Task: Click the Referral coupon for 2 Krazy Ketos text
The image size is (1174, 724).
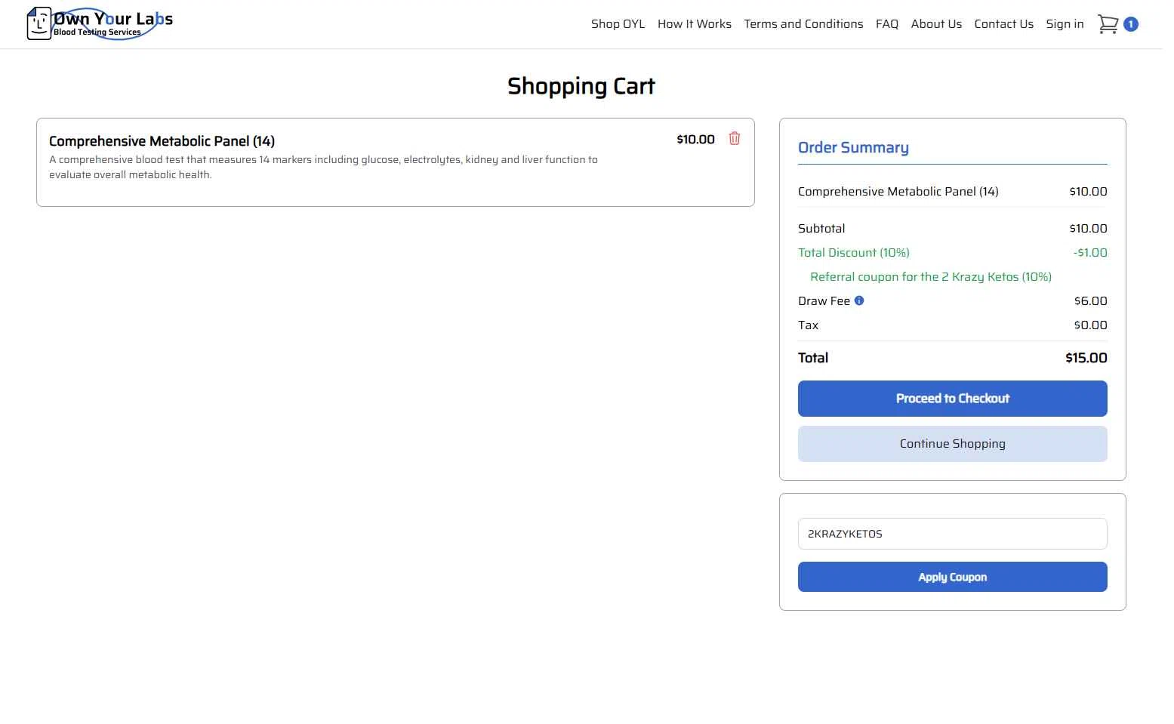Action: point(931,276)
